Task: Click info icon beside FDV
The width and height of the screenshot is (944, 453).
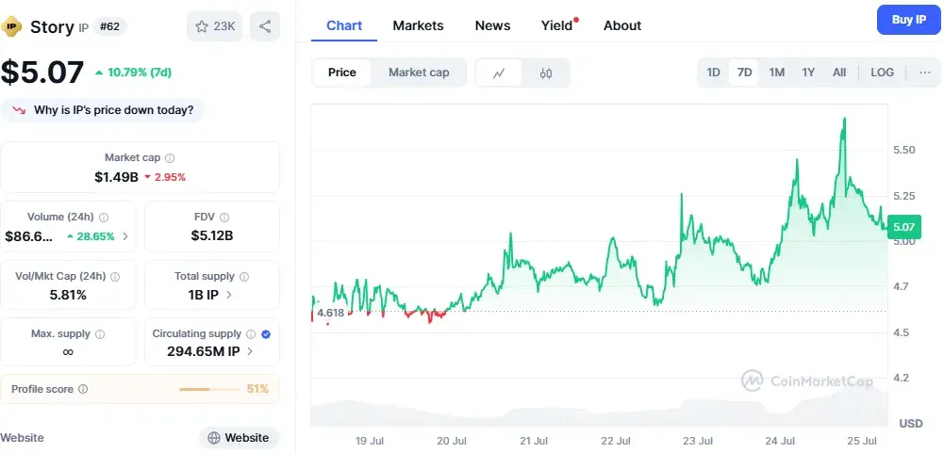Action: point(224,218)
